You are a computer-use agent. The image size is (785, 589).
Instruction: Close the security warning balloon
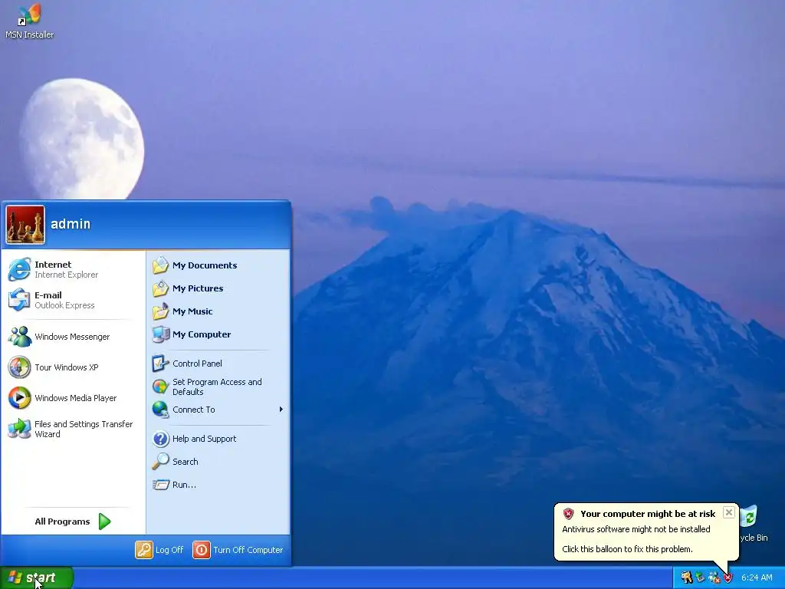point(729,512)
